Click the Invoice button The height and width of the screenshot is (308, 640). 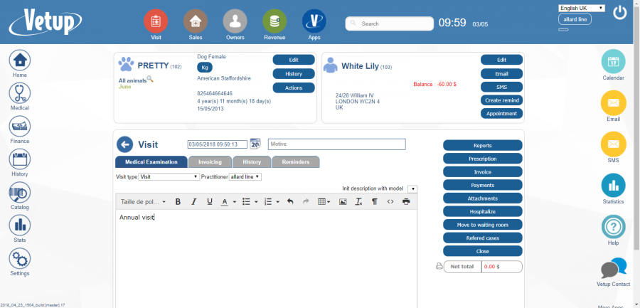[x=482, y=172]
